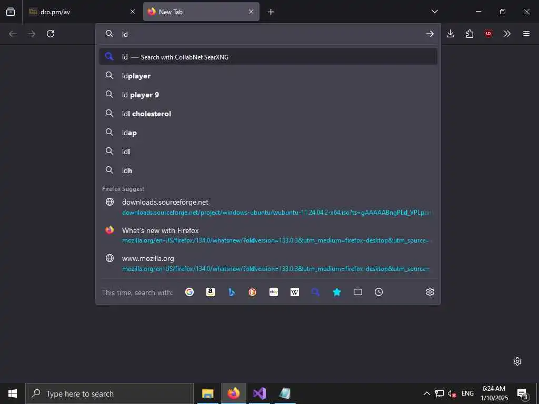Open the uBlock Origin extension icon

[x=488, y=34]
